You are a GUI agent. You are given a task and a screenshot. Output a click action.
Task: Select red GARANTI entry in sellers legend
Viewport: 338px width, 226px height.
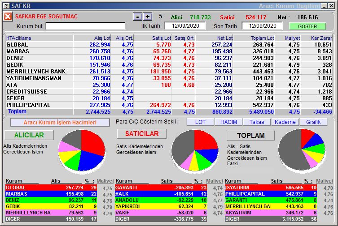(161, 188)
